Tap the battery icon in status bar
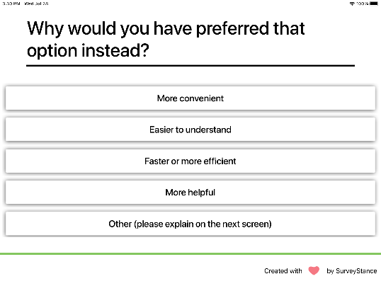 click(374, 4)
